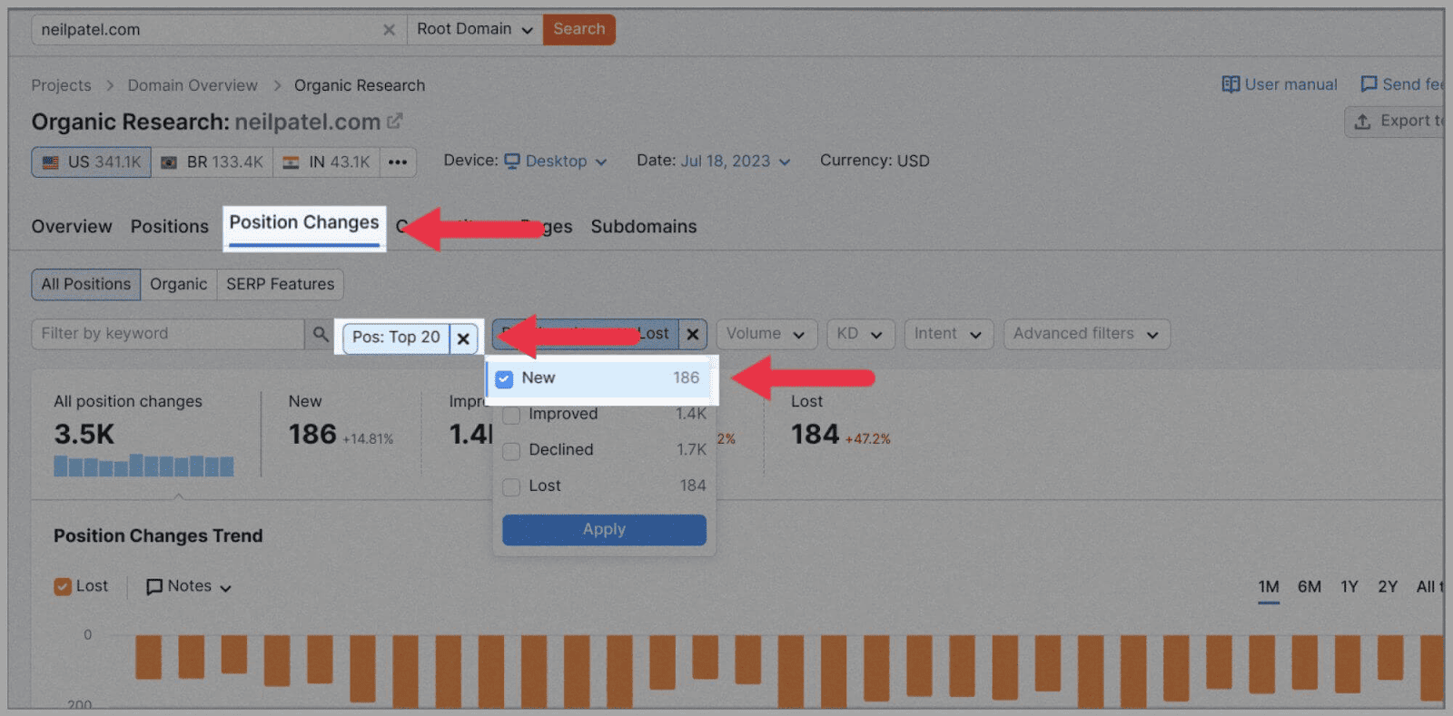Focus the Filter by keyword field
This screenshot has width=1453, height=716.
coord(168,334)
